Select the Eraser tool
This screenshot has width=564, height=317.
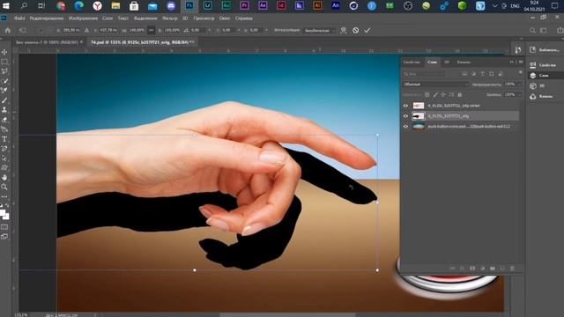4,120
